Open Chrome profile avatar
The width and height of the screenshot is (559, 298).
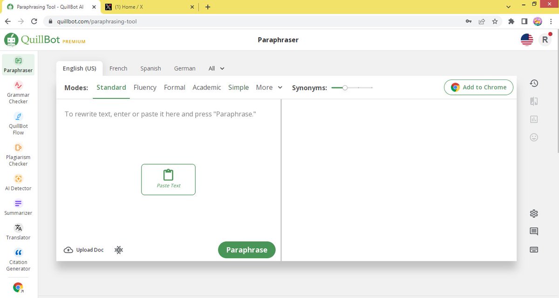[538, 21]
